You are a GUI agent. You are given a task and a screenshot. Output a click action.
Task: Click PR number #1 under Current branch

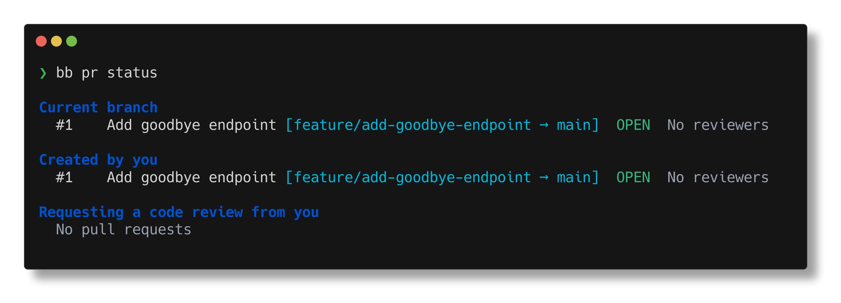tap(64, 125)
